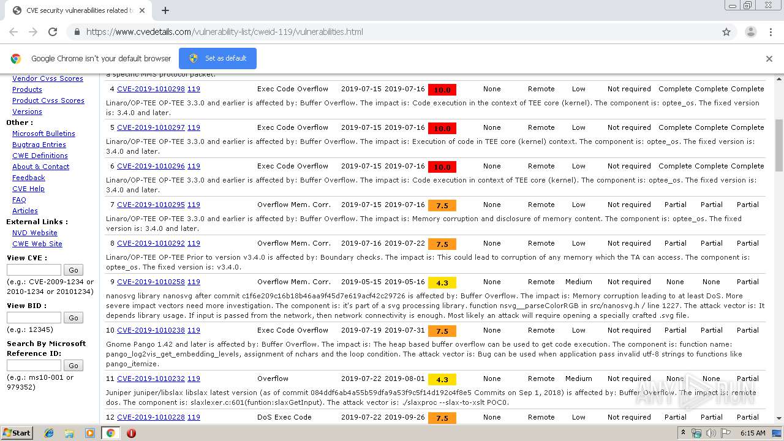Open CVE-2019-1010297 details
Viewport: 784px width, 441px height.
click(151, 127)
